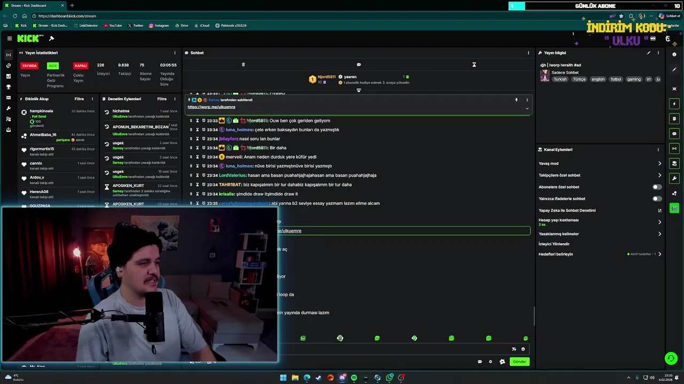
Task: Unpin the pinned worp.me message via pin icon
Action: point(516,100)
